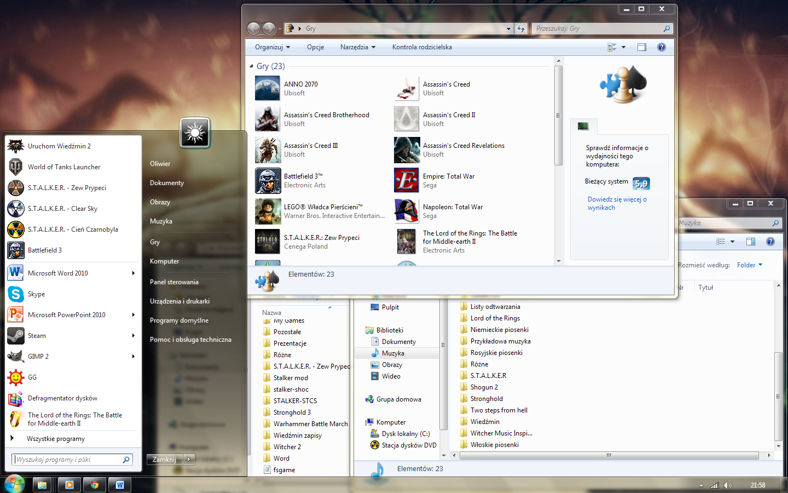788x493 pixels.
Task: Open Narzędzia dropdown menu
Action: 358,47
